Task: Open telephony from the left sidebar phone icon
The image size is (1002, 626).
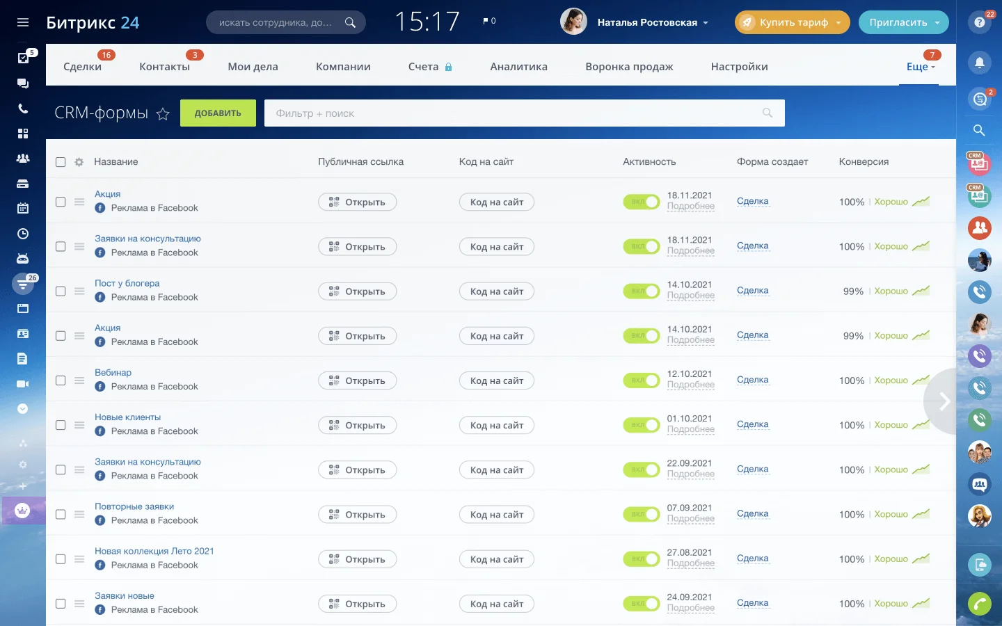Action: point(23,109)
